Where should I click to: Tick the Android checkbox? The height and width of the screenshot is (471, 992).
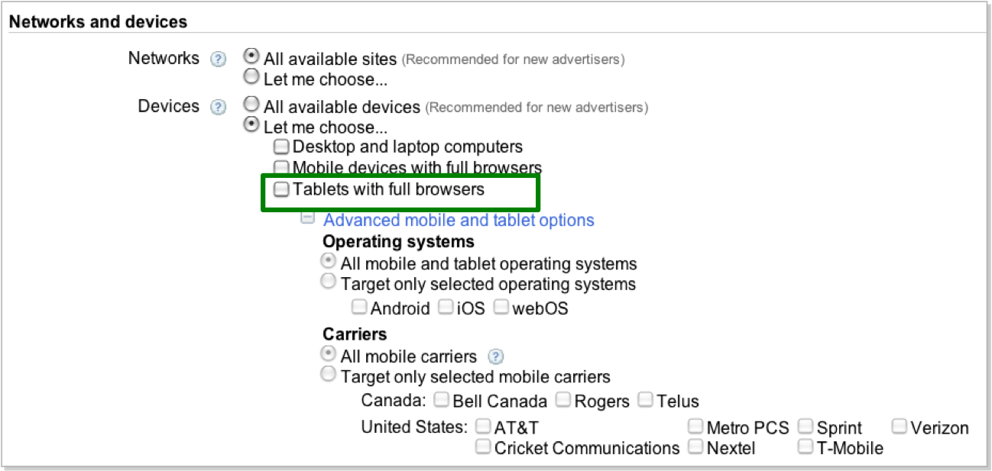click(x=359, y=308)
